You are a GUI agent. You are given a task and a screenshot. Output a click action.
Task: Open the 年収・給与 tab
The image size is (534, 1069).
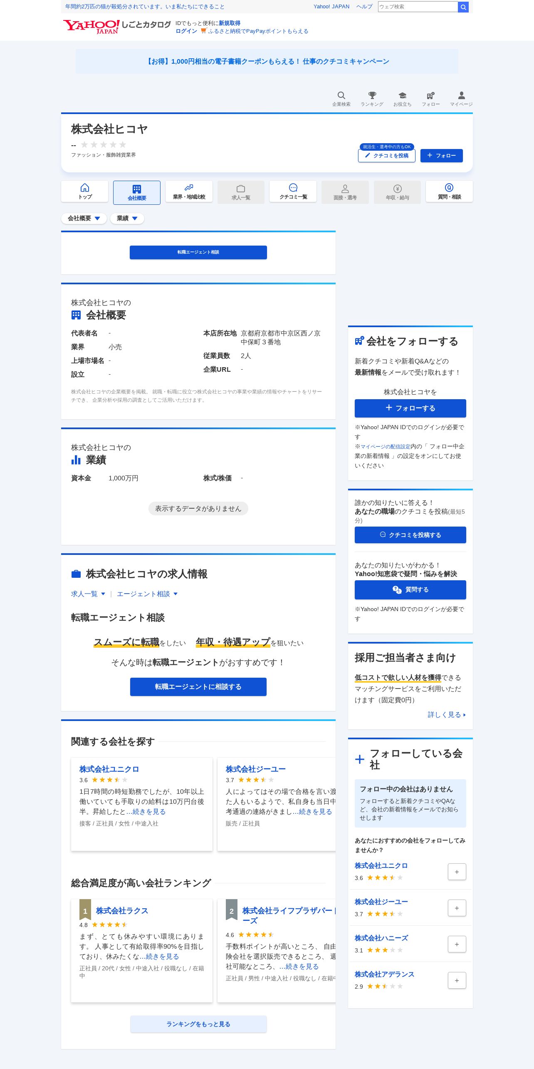pos(397,192)
